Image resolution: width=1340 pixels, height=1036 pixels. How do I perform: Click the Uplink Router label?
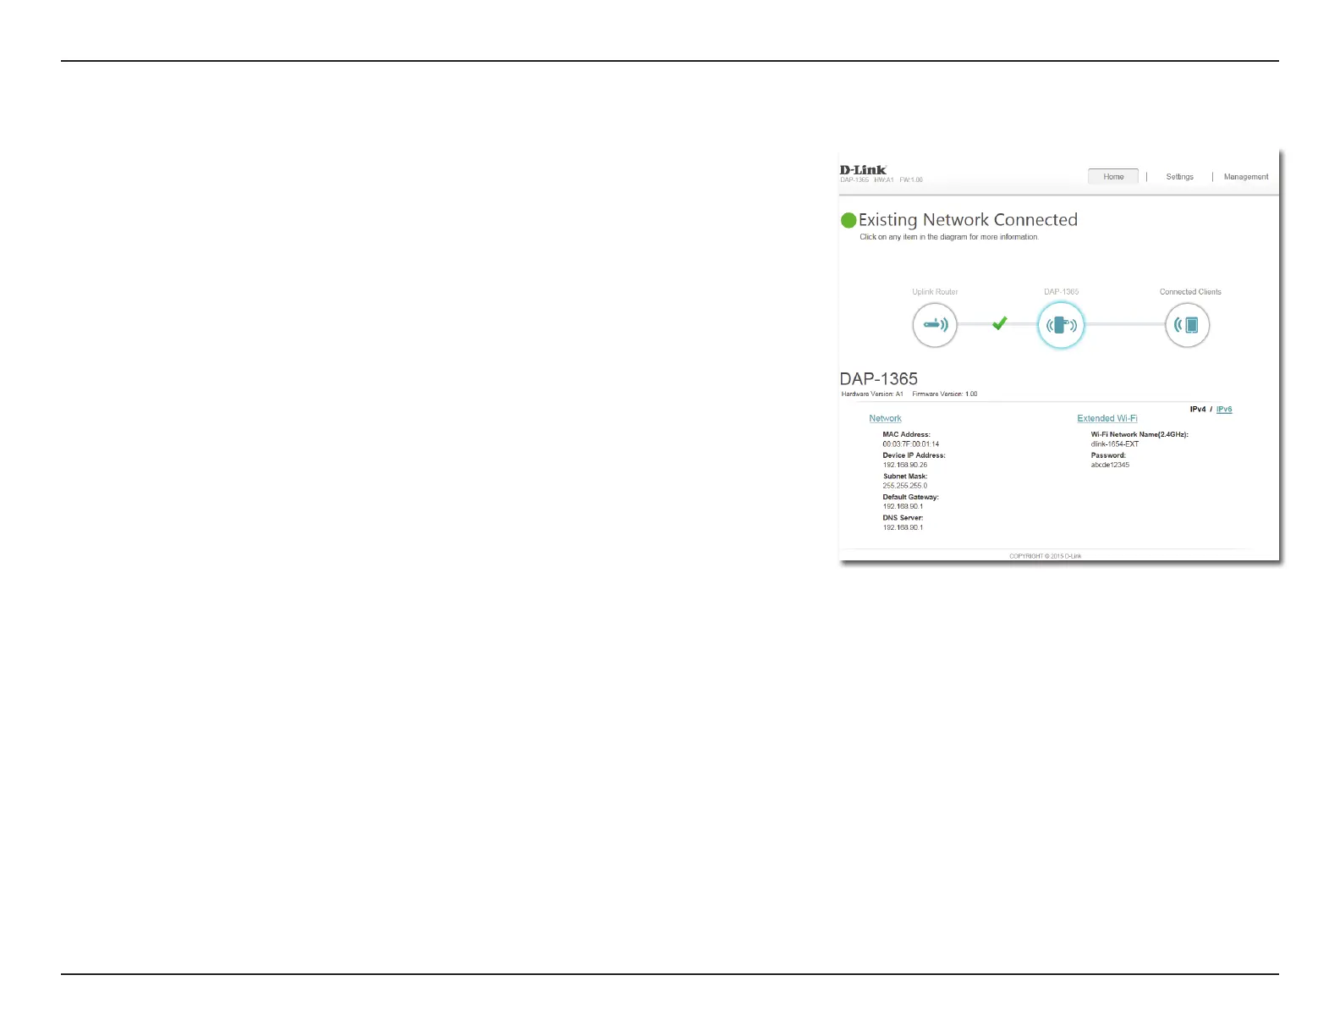click(935, 292)
